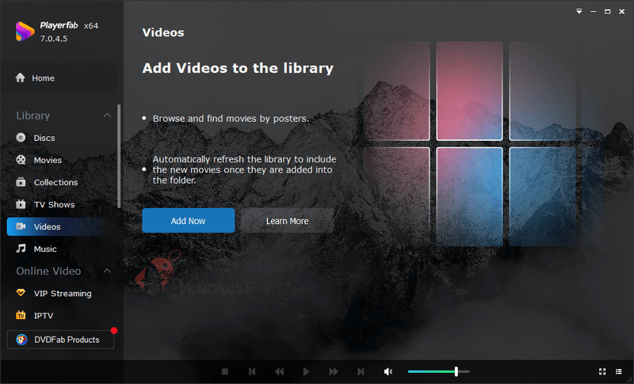Click the PlayerFab logo icon
634x384 pixels.
pos(25,32)
